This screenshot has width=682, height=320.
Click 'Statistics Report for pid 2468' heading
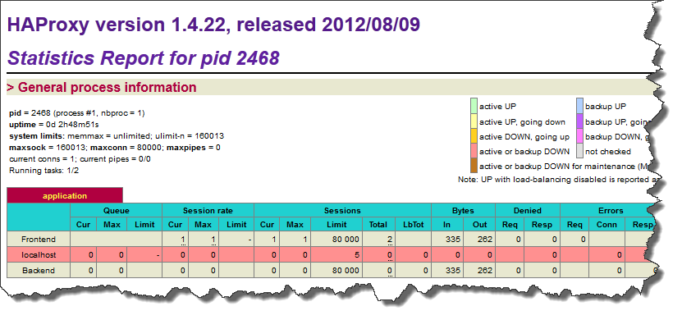point(144,57)
